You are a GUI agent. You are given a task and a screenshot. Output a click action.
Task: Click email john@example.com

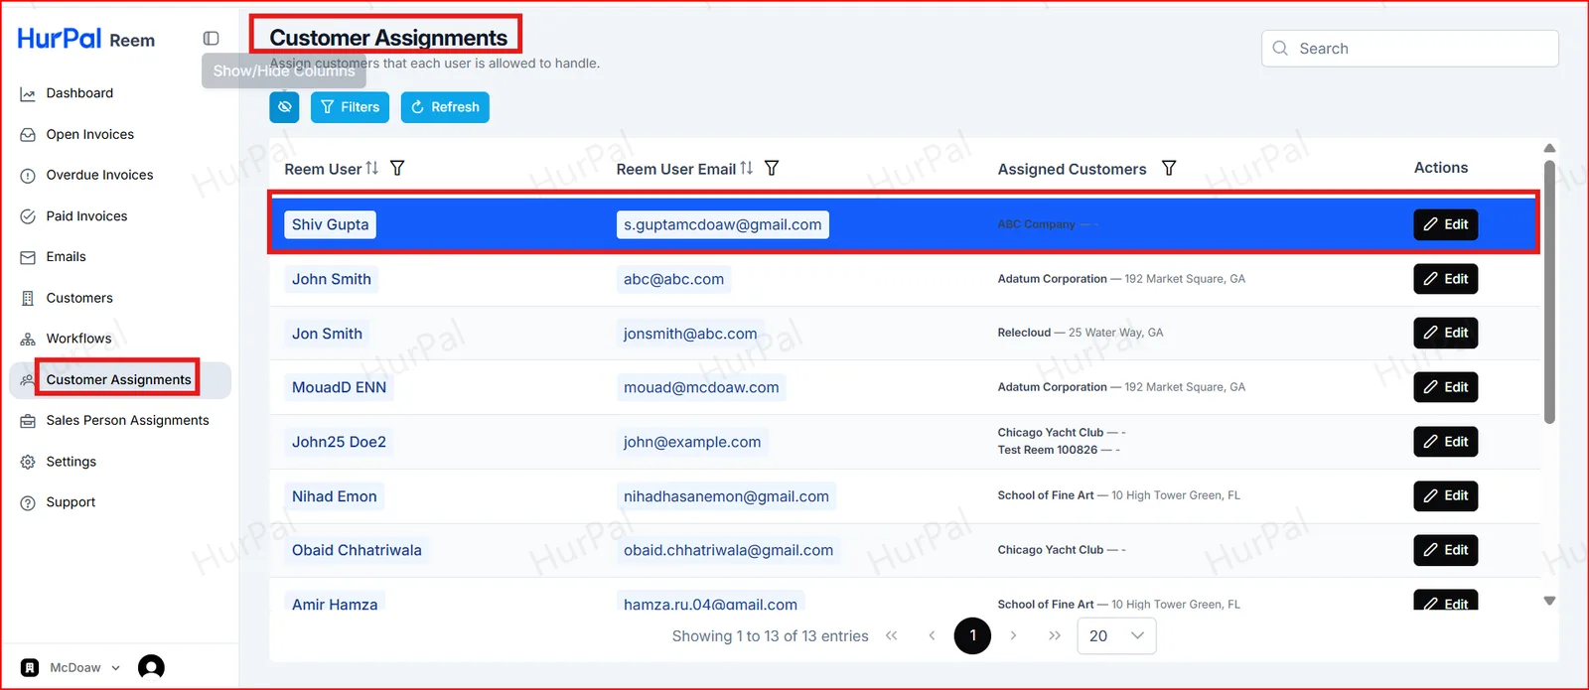(692, 442)
